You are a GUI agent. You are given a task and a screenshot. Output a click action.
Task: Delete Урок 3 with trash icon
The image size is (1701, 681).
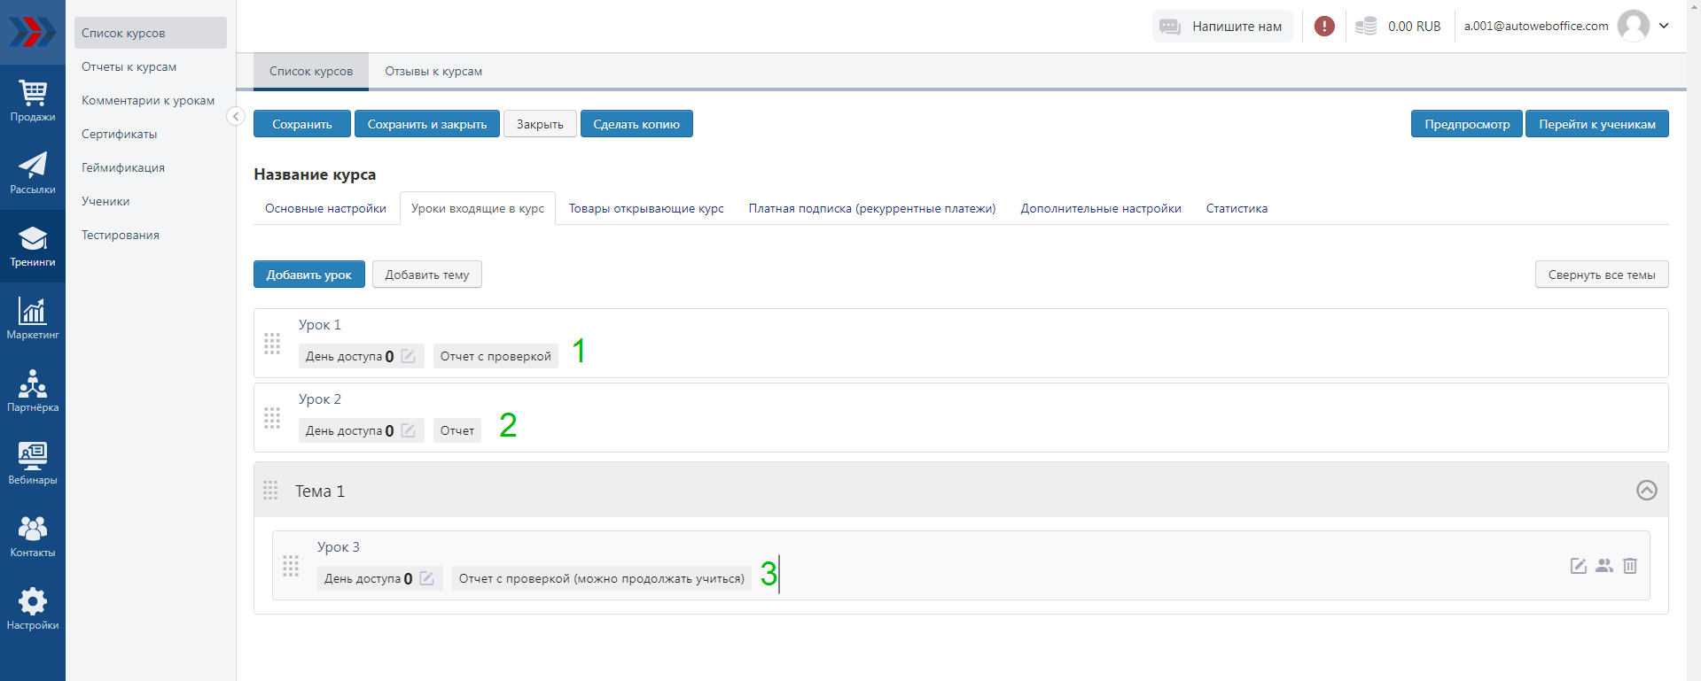1630,566
